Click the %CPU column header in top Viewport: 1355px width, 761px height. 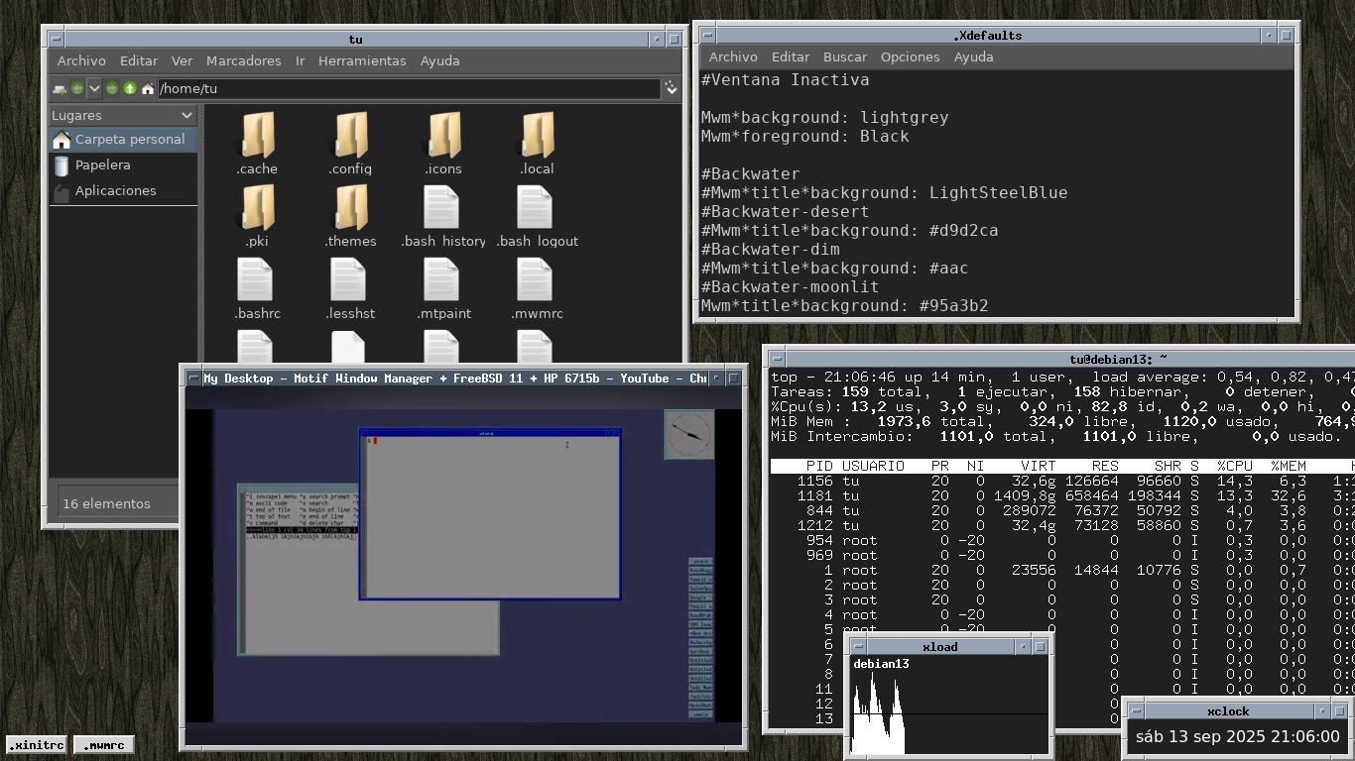(x=1234, y=466)
